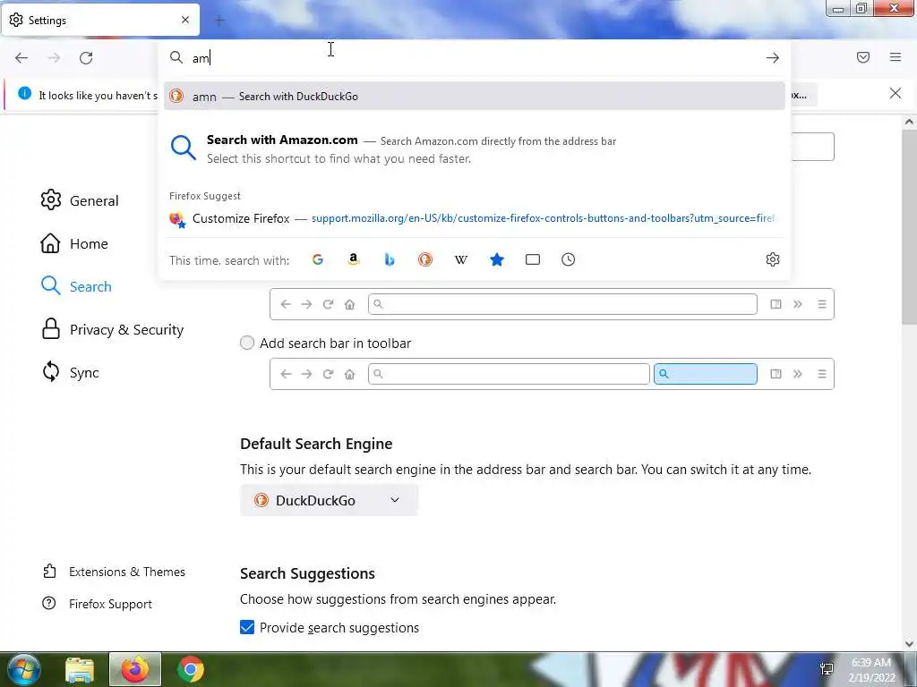This screenshot has width=917, height=687.
Task: Open the General settings category
Action: pyautogui.click(x=80, y=200)
